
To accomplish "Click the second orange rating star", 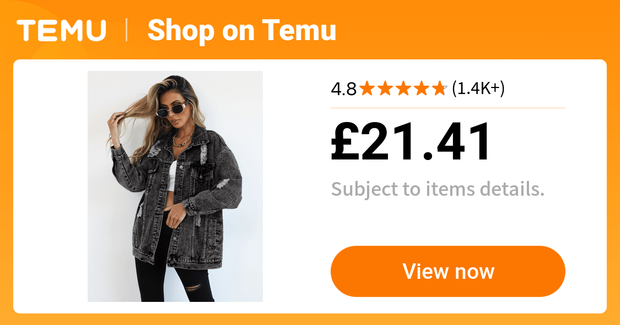I will (x=385, y=89).
